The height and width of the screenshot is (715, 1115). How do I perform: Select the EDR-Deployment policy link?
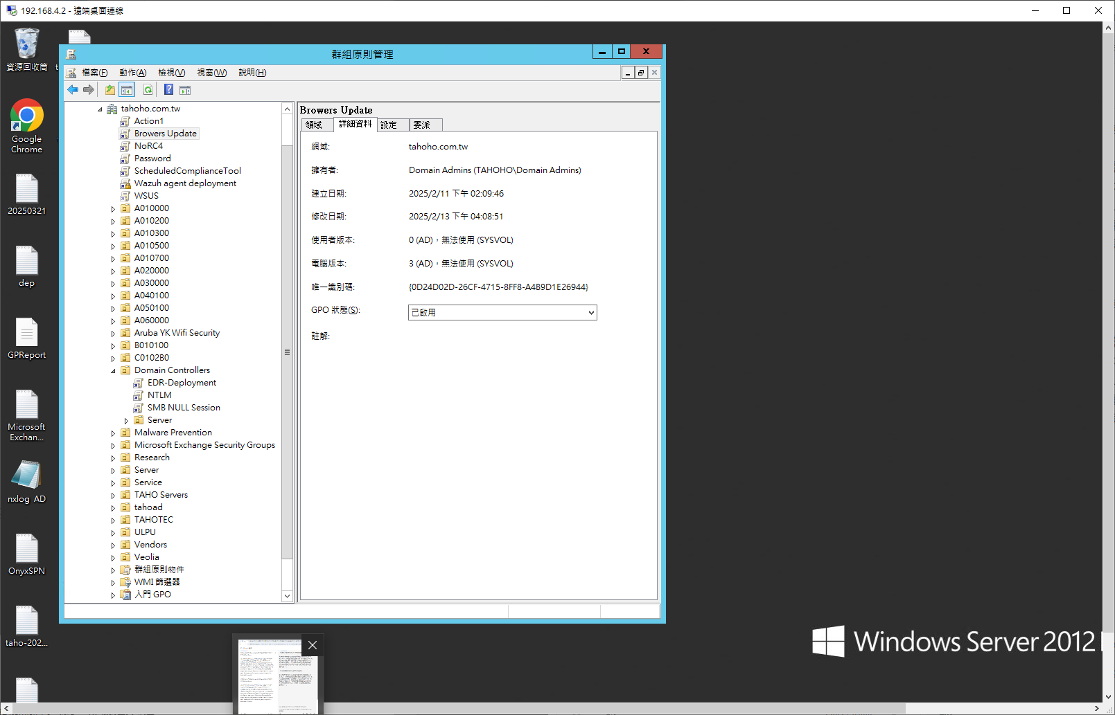pos(182,383)
